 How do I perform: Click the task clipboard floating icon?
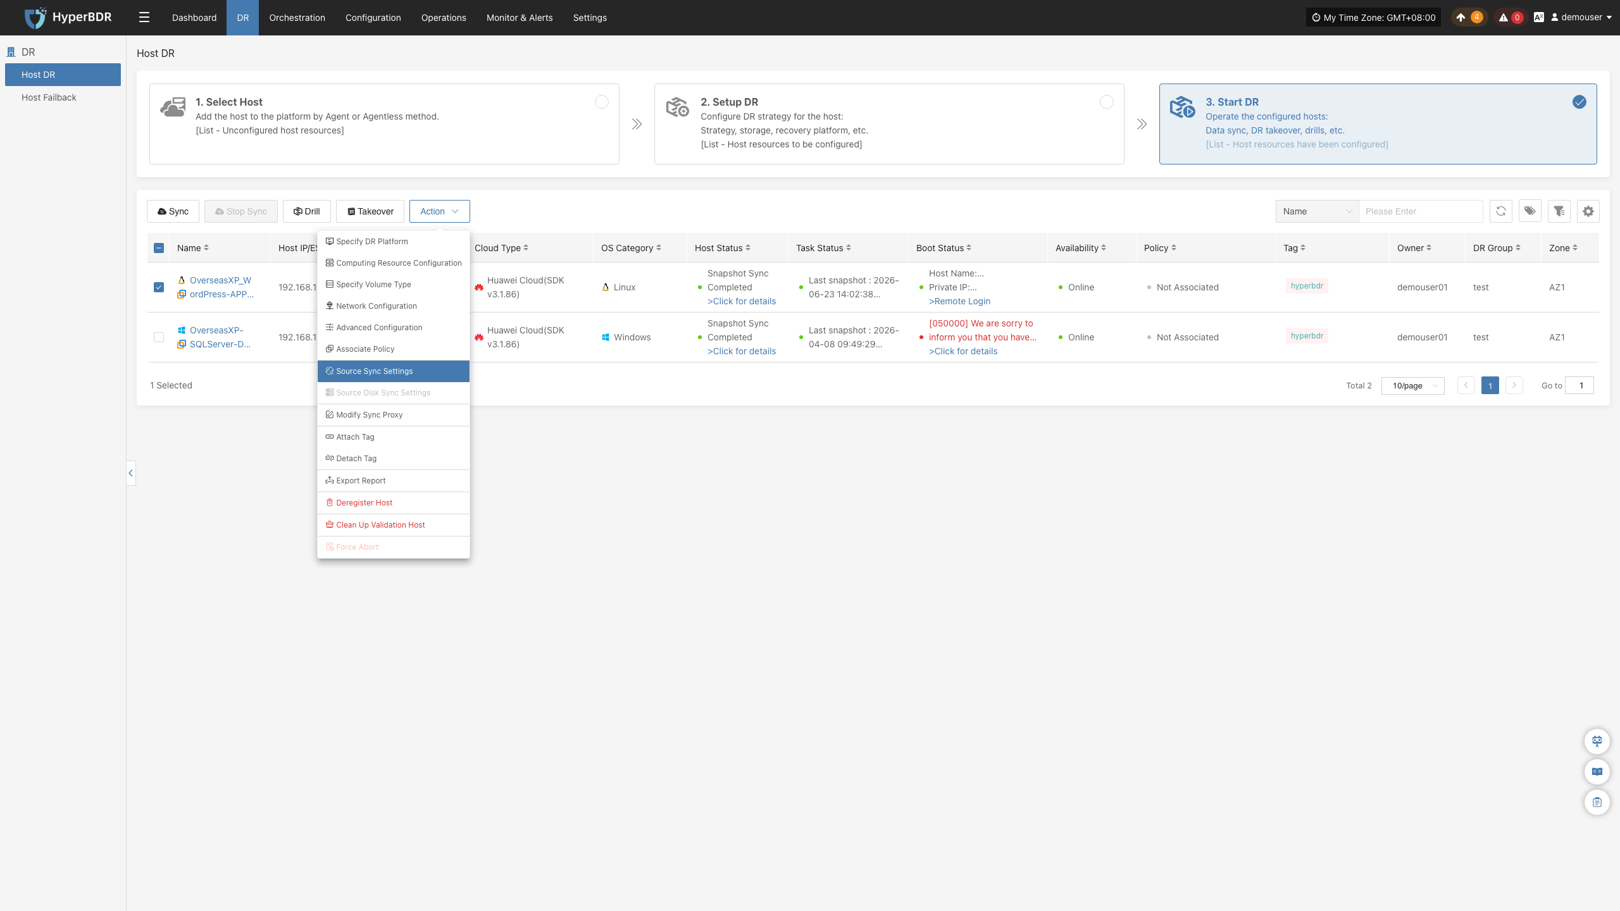click(x=1597, y=802)
